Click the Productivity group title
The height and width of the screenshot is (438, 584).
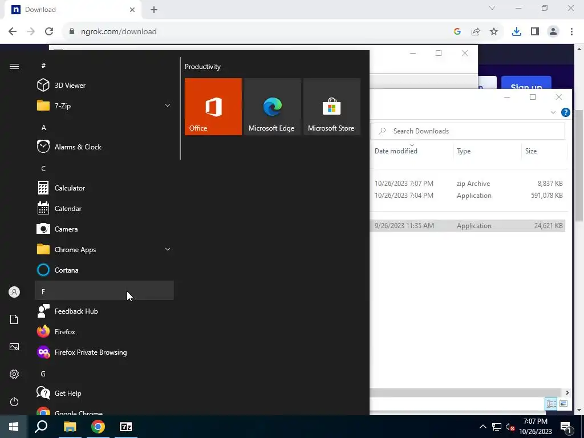(202, 67)
